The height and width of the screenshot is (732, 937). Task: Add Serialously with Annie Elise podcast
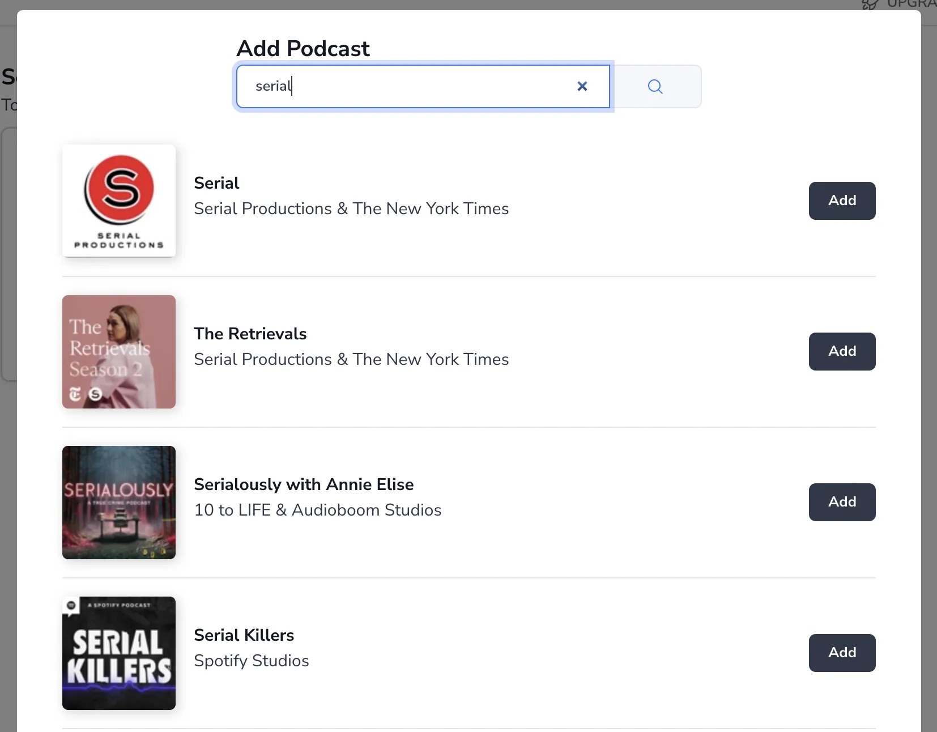pos(842,502)
